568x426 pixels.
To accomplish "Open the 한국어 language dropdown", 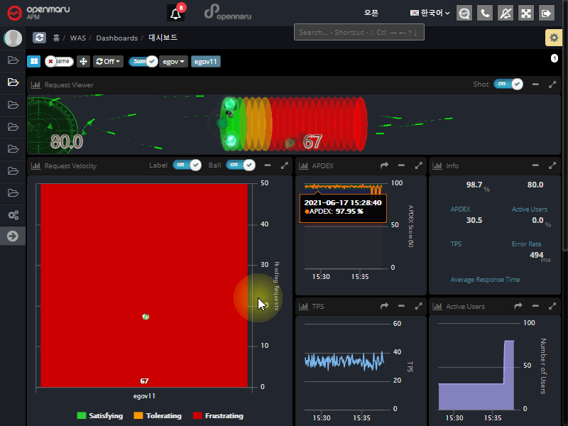I will (430, 13).
